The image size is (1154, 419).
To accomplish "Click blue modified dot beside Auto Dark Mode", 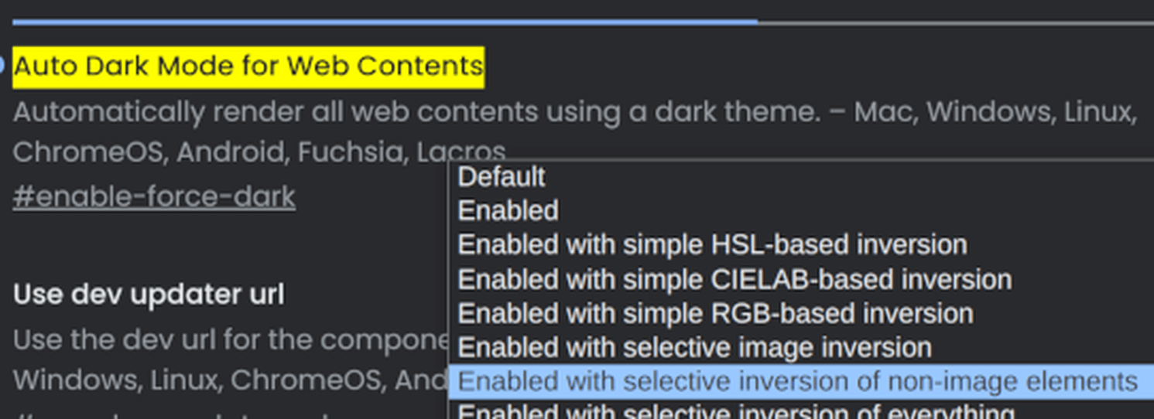I will 2,65.
